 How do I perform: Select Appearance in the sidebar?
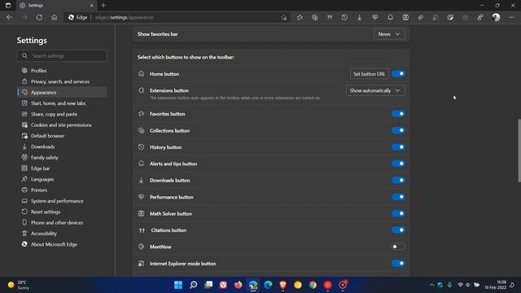pyautogui.click(x=62, y=92)
